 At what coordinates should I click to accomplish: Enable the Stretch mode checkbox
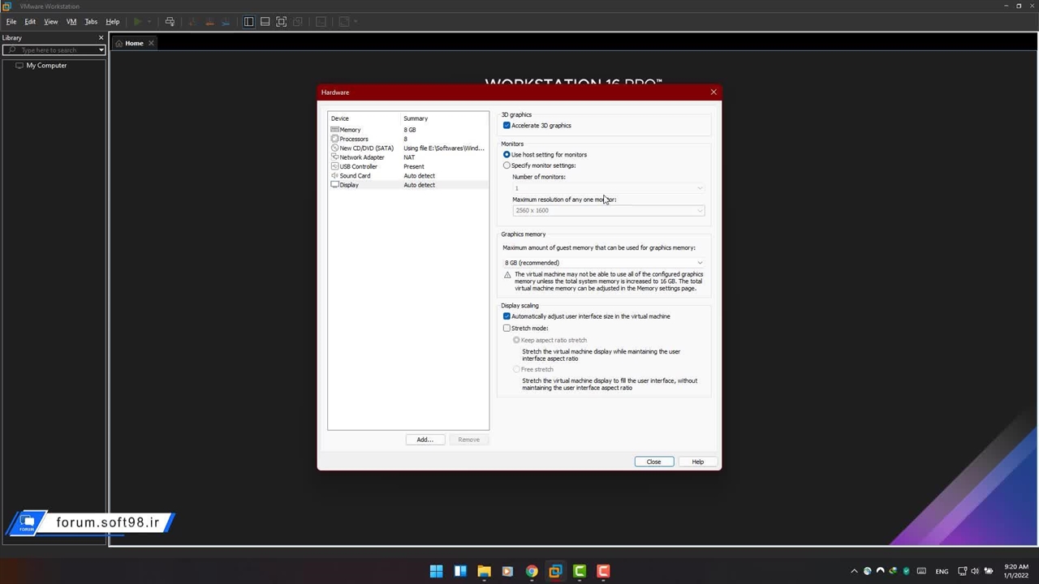507,328
